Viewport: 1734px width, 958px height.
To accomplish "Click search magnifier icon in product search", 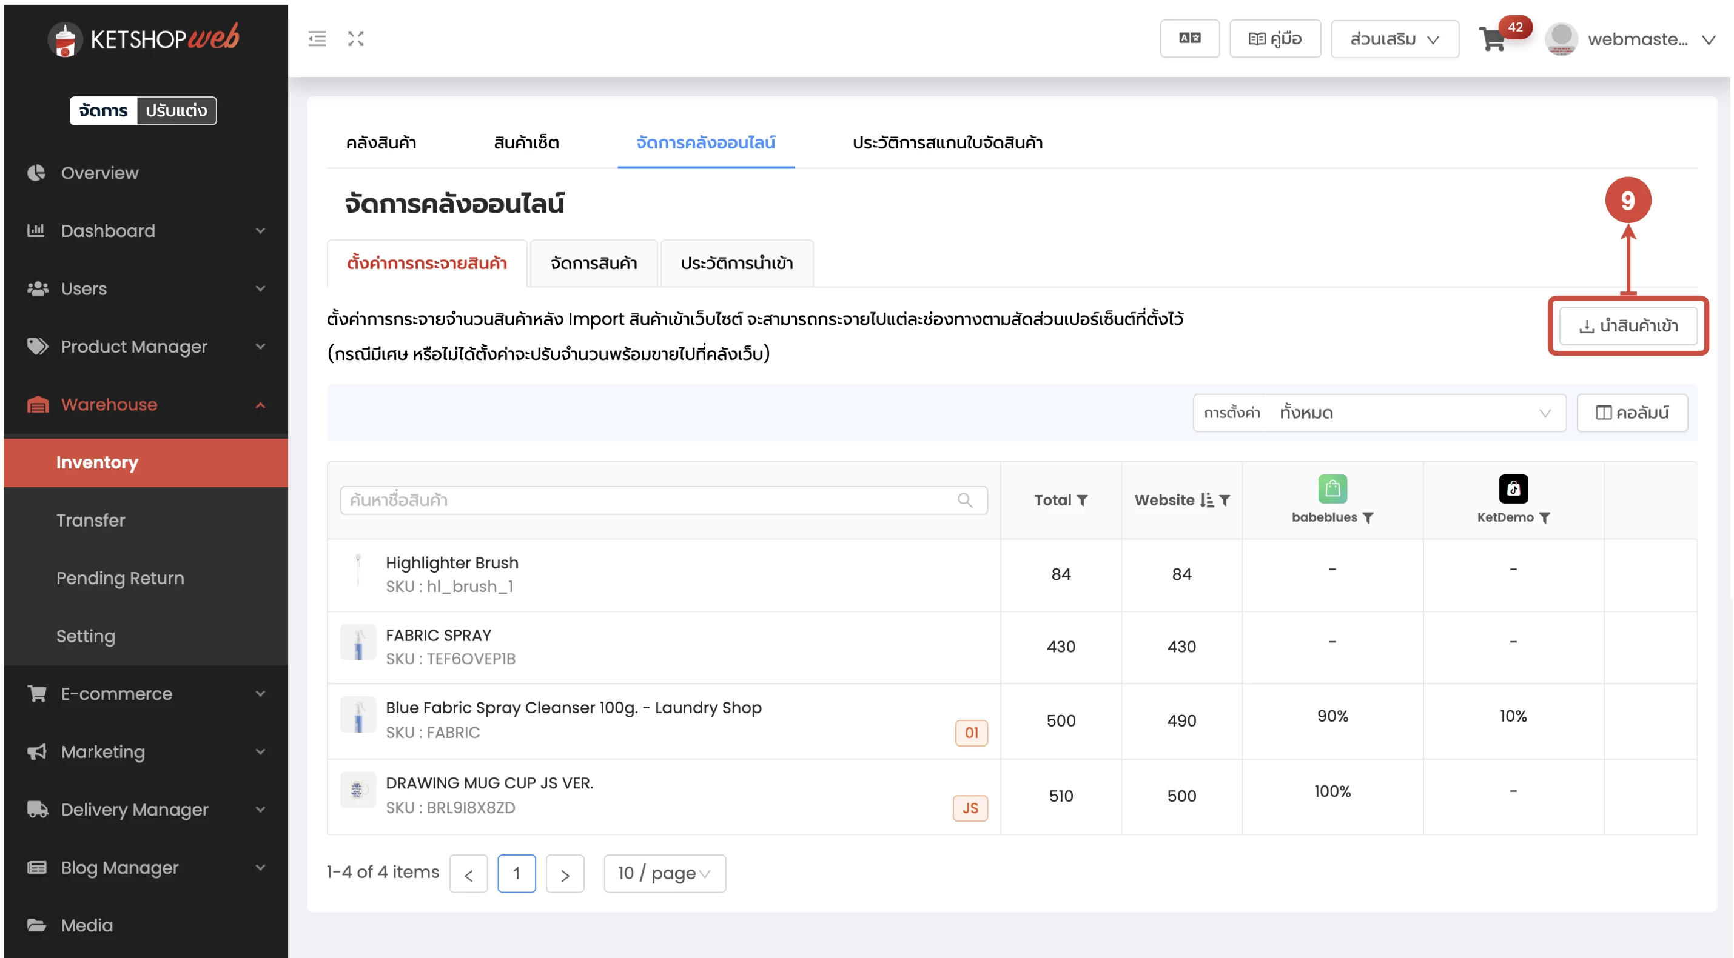I will [x=964, y=500].
